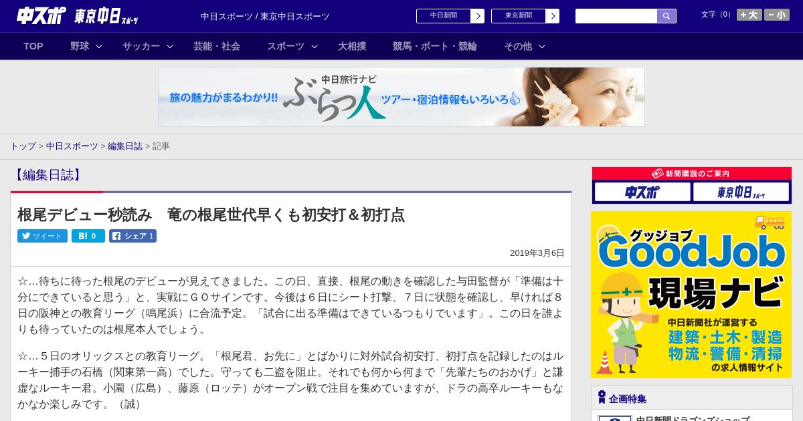Click the article headline 根尾デビュー秒読み

(x=211, y=215)
